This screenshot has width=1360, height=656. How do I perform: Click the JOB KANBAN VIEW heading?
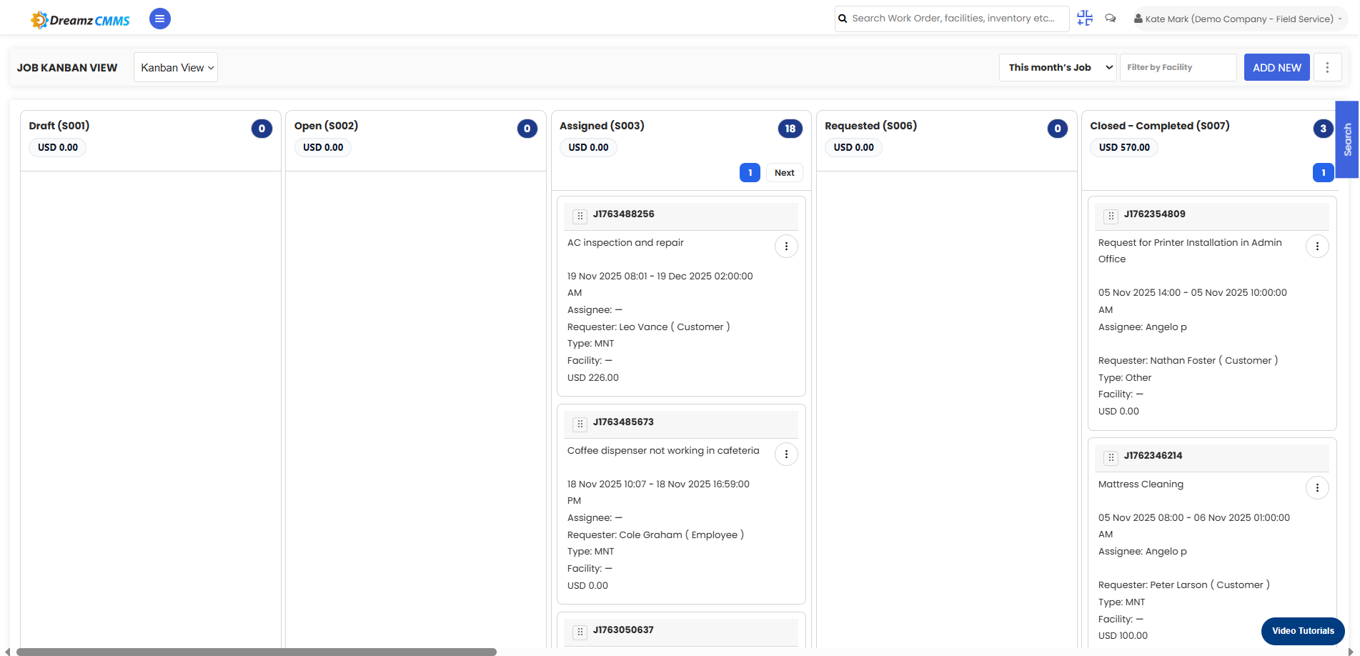67,68
